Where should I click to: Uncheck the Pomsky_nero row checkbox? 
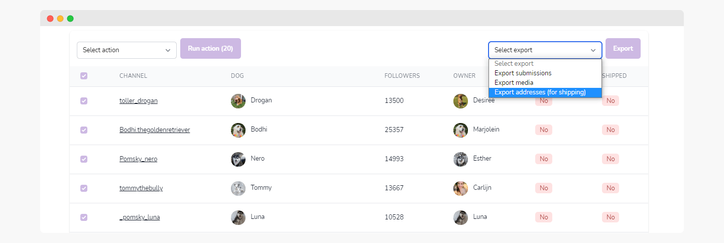[84, 159]
